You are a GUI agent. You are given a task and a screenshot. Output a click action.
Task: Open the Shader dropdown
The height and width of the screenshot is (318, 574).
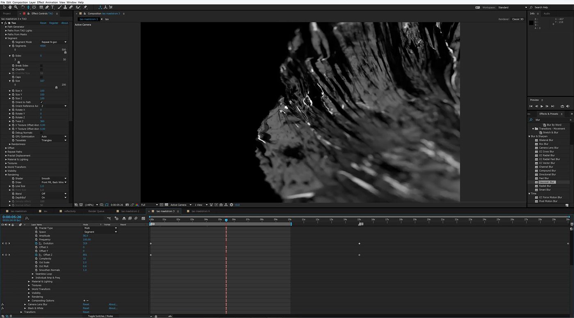[54, 178]
